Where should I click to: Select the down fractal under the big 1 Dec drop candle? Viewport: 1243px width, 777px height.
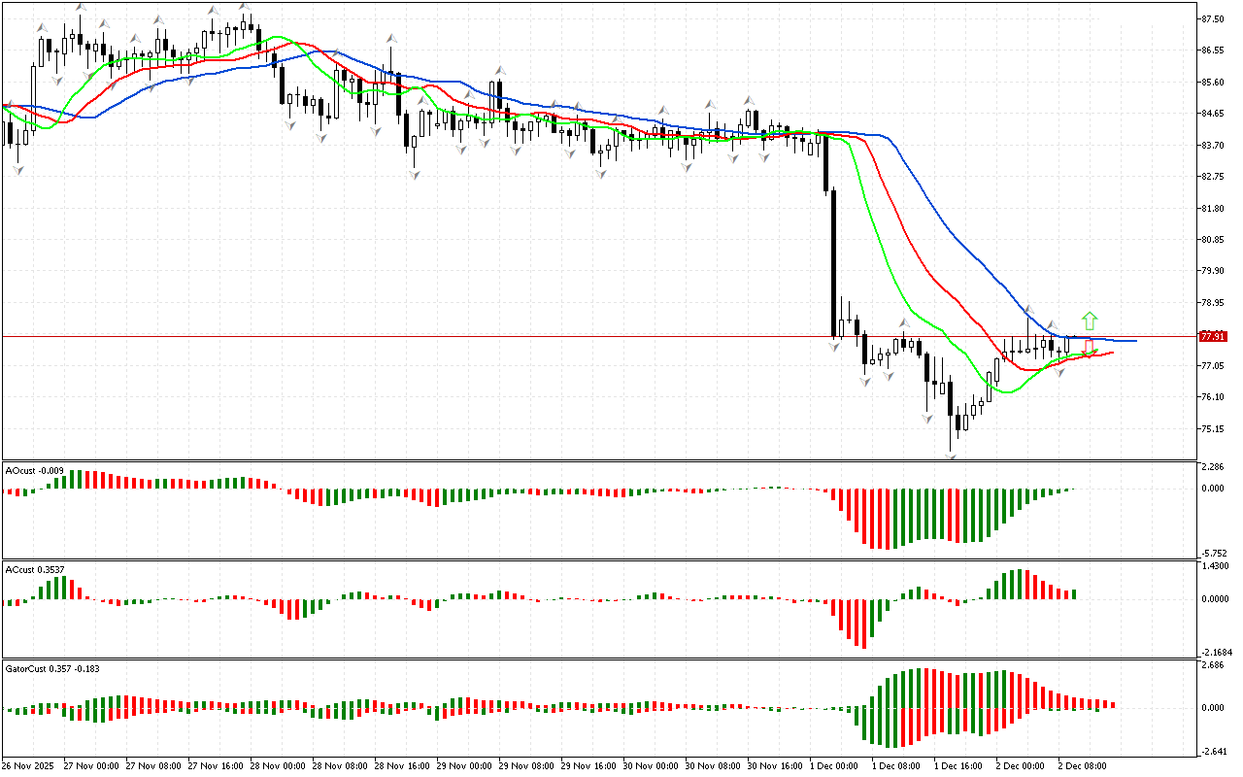(x=834, y=344)
